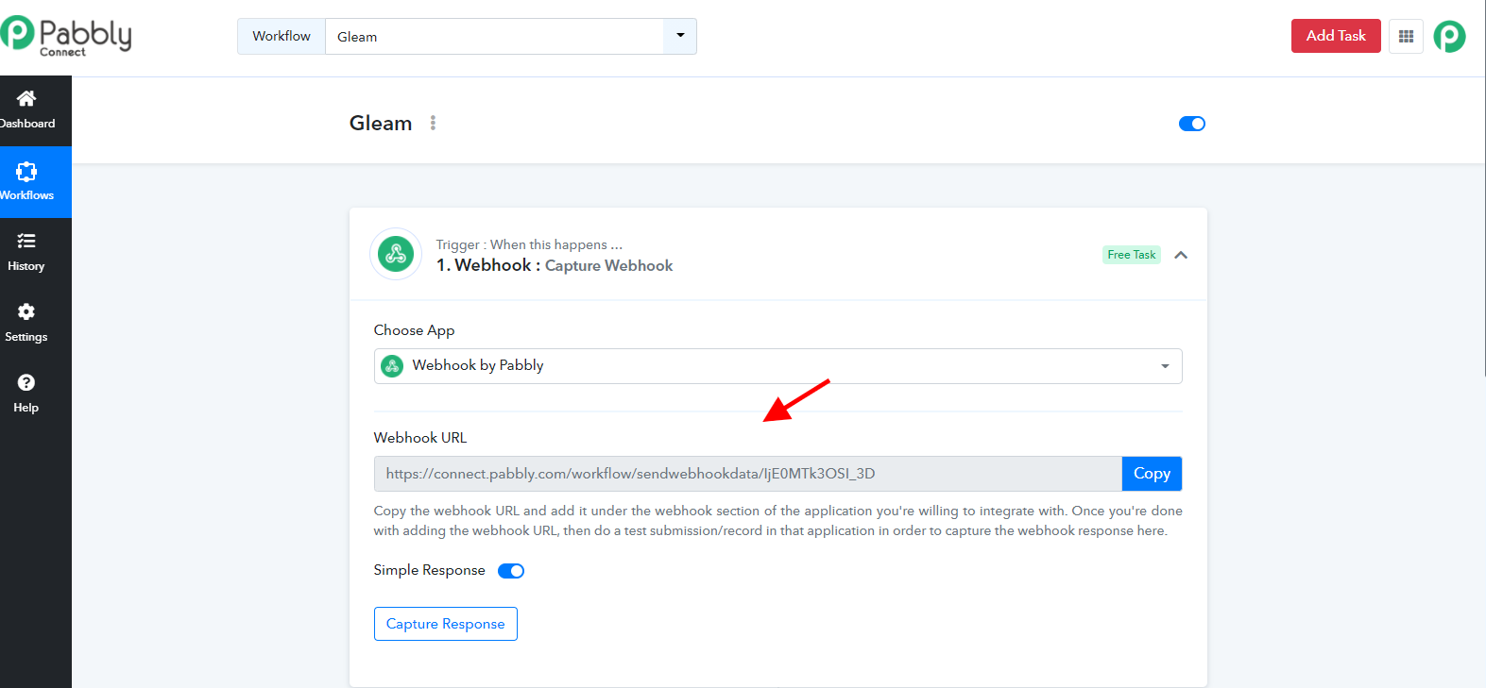This screenshot has width=1486, height=688.
Task: Open the Choose App dropdown
Action: coord(777,366)
